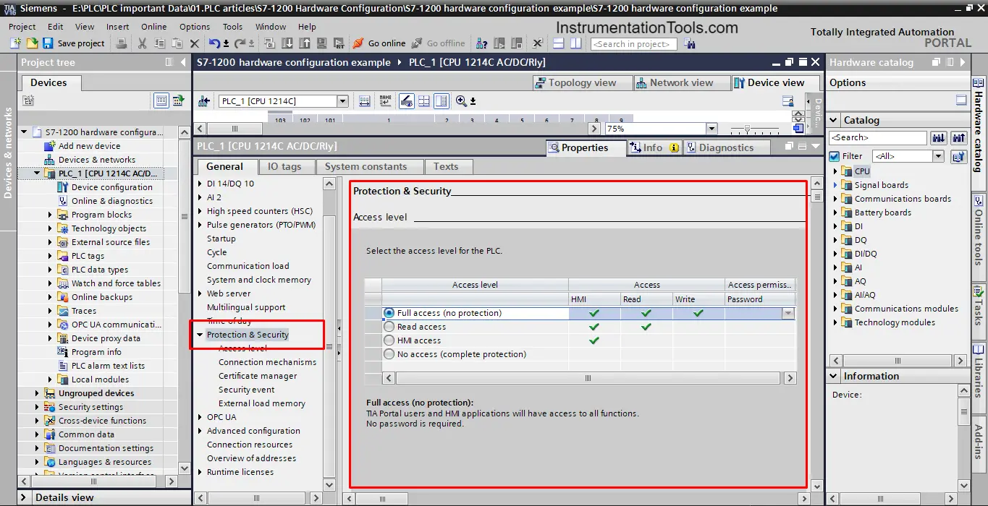Click the horizontal scrollbar below access level table
The width and height of the screenshot is (988, 506).
click(588, 378)
